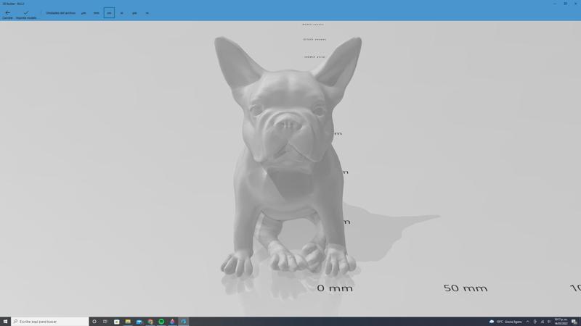Image resolution: width=581 pixels, height=326 pixels.
Task: Open the notification center
Action: click(574, 322)
